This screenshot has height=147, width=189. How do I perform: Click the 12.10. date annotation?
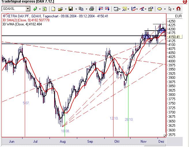point(114,118)
